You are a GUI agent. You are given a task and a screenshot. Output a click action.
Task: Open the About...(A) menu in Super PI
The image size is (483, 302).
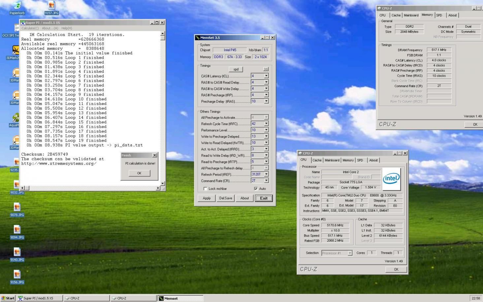(x=50, y=28)
